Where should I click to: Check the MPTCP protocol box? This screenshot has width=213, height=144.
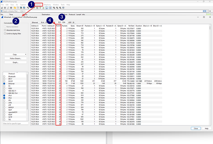[4, 107]
